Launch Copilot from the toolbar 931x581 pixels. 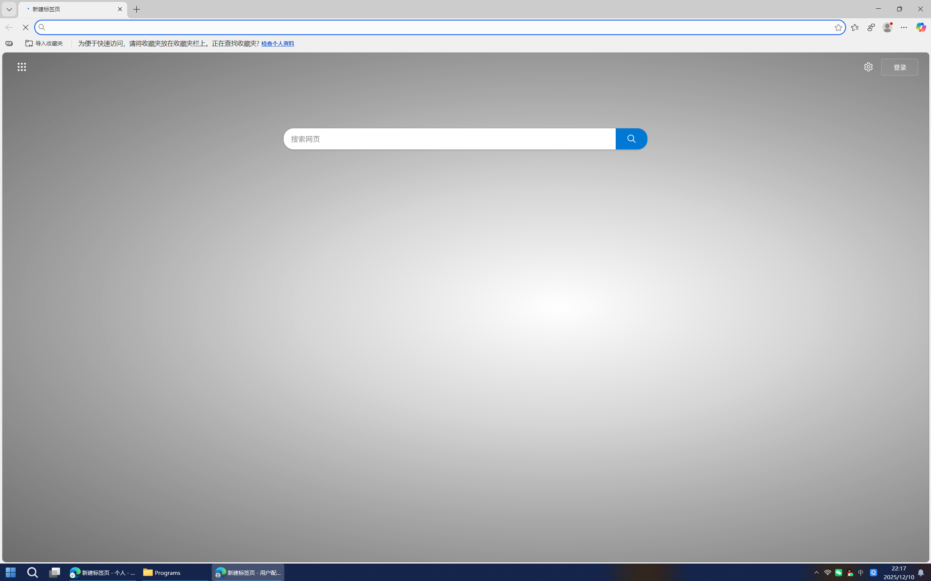tap(920, 27)
